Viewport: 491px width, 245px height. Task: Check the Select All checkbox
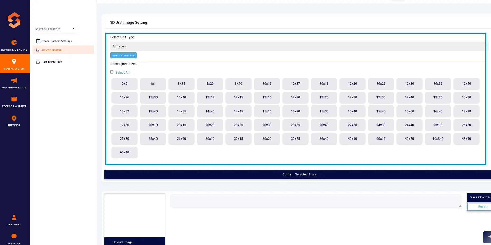coord(112,72)
